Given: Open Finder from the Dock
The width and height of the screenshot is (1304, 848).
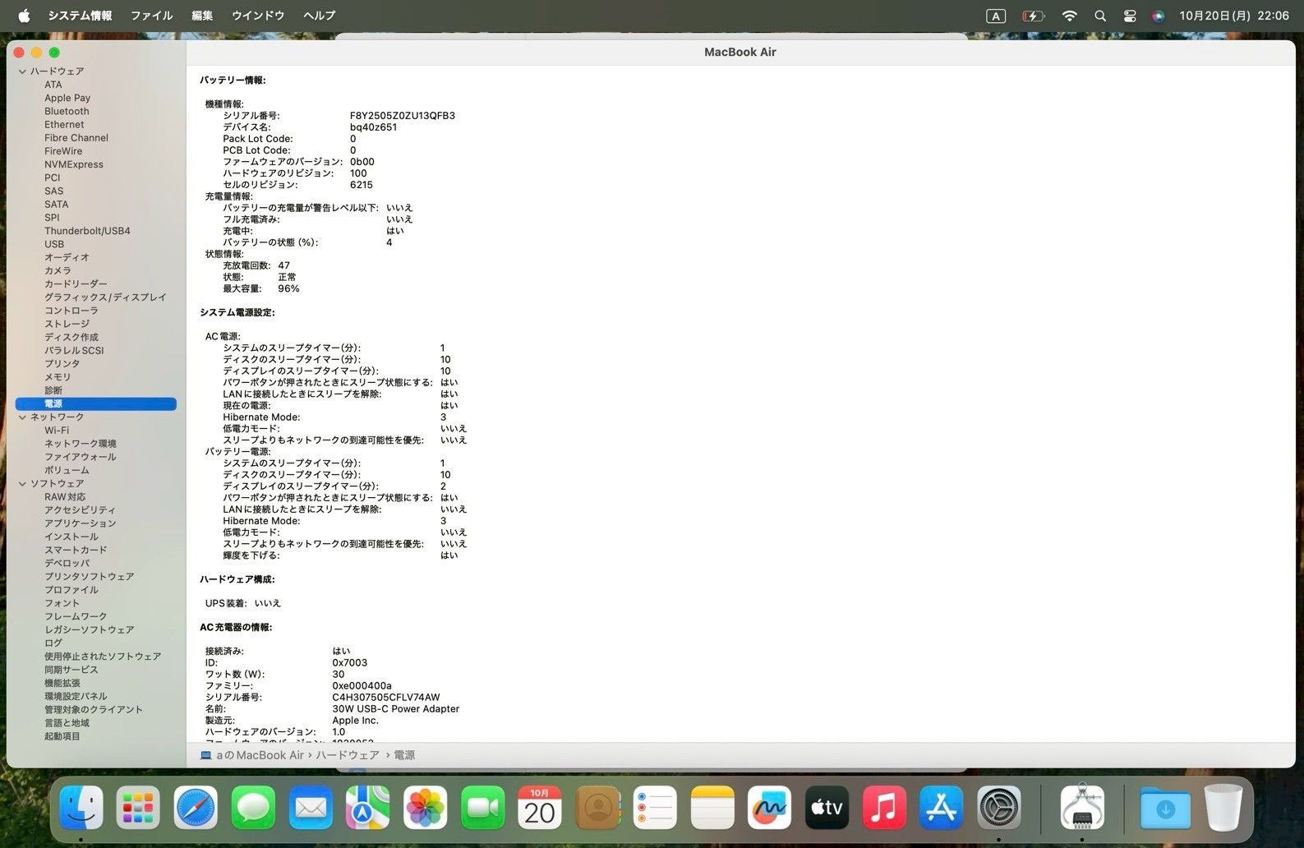Looking at the screenshot, I should (81, 808).
